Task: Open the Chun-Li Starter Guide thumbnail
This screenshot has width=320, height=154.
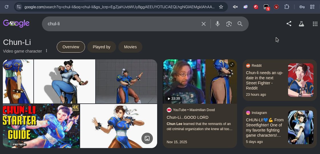Action: [x=41, y=126]
